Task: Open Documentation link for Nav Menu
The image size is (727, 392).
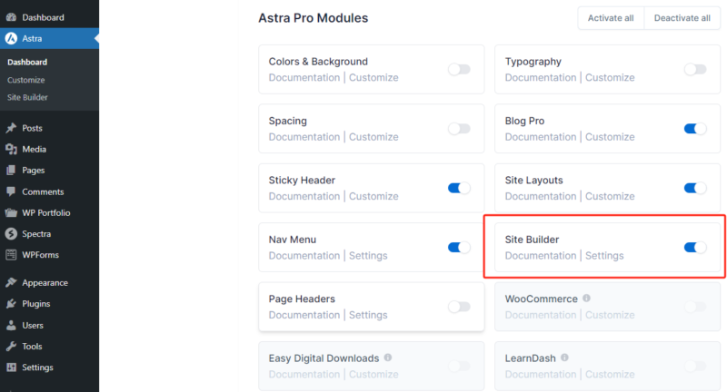Action: pos(304,256)
